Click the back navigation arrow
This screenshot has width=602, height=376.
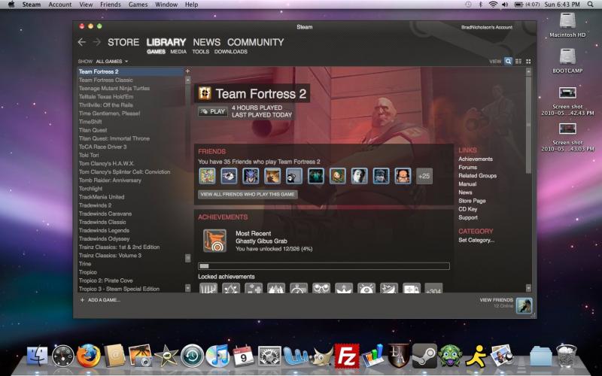(81, 42)
